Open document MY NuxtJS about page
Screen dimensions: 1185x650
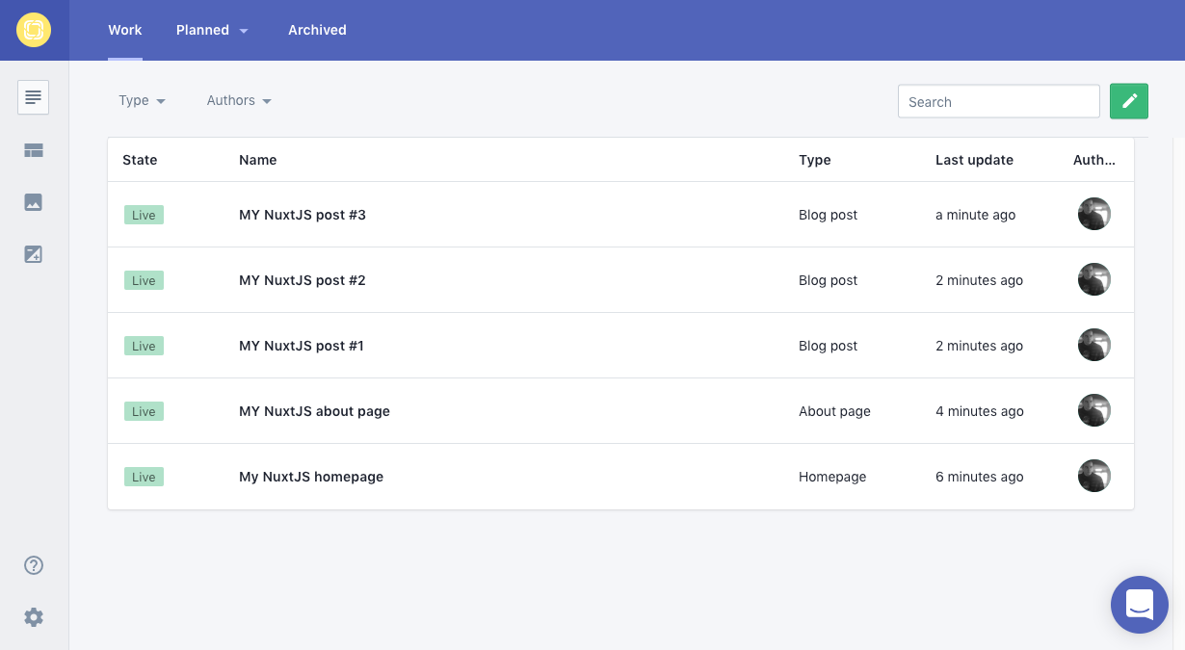[314, 411]
